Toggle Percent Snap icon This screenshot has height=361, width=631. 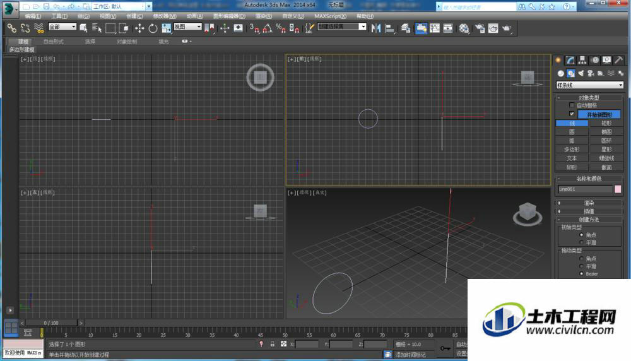(281, 28)
